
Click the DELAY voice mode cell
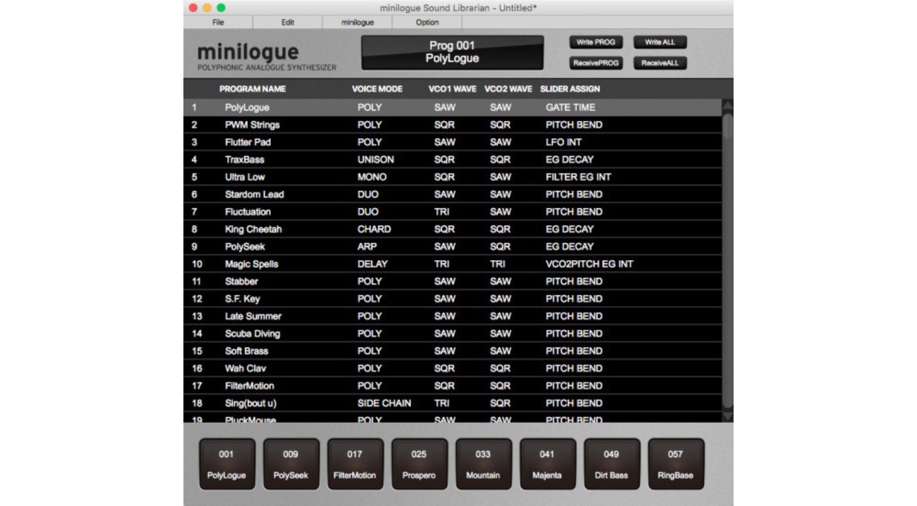tap(372, 264)
